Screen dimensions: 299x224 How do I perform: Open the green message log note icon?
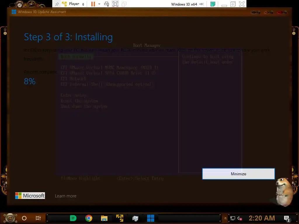pyautogui.click(x=213, y=4)
